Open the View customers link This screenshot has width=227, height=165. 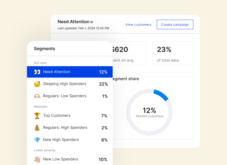(x=138, y=25)
